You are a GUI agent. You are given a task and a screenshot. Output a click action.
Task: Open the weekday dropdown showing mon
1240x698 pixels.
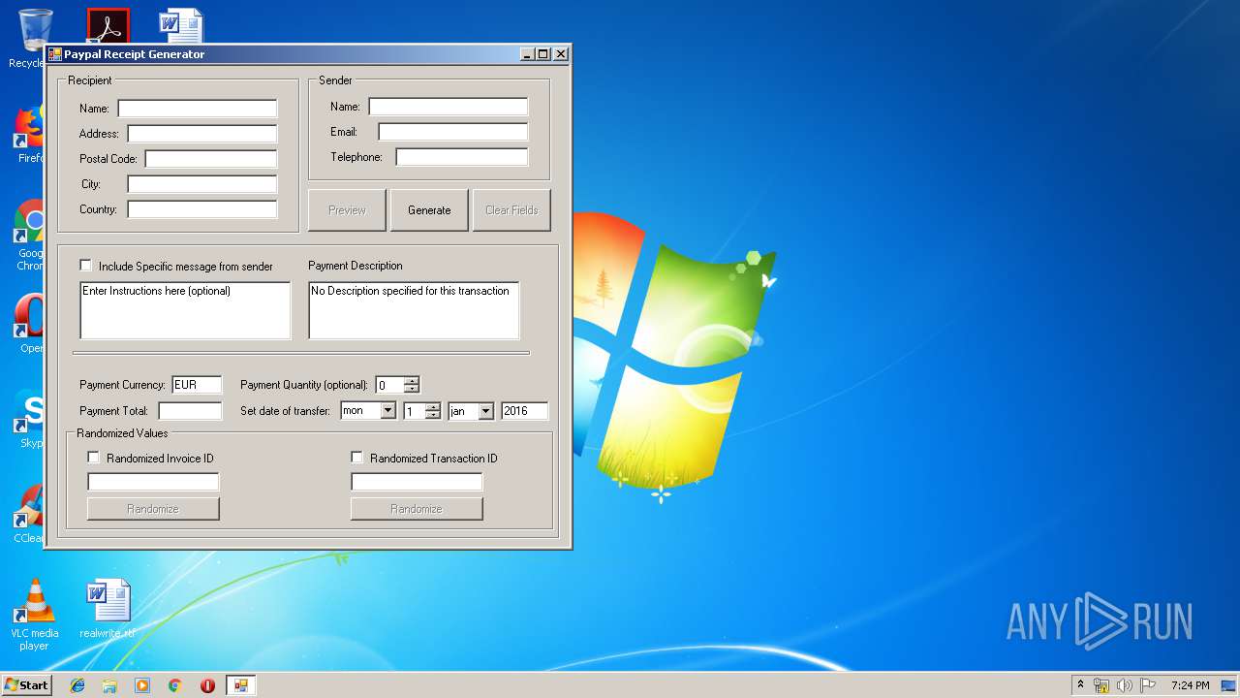pyautogui.click(x=388, y=411)
